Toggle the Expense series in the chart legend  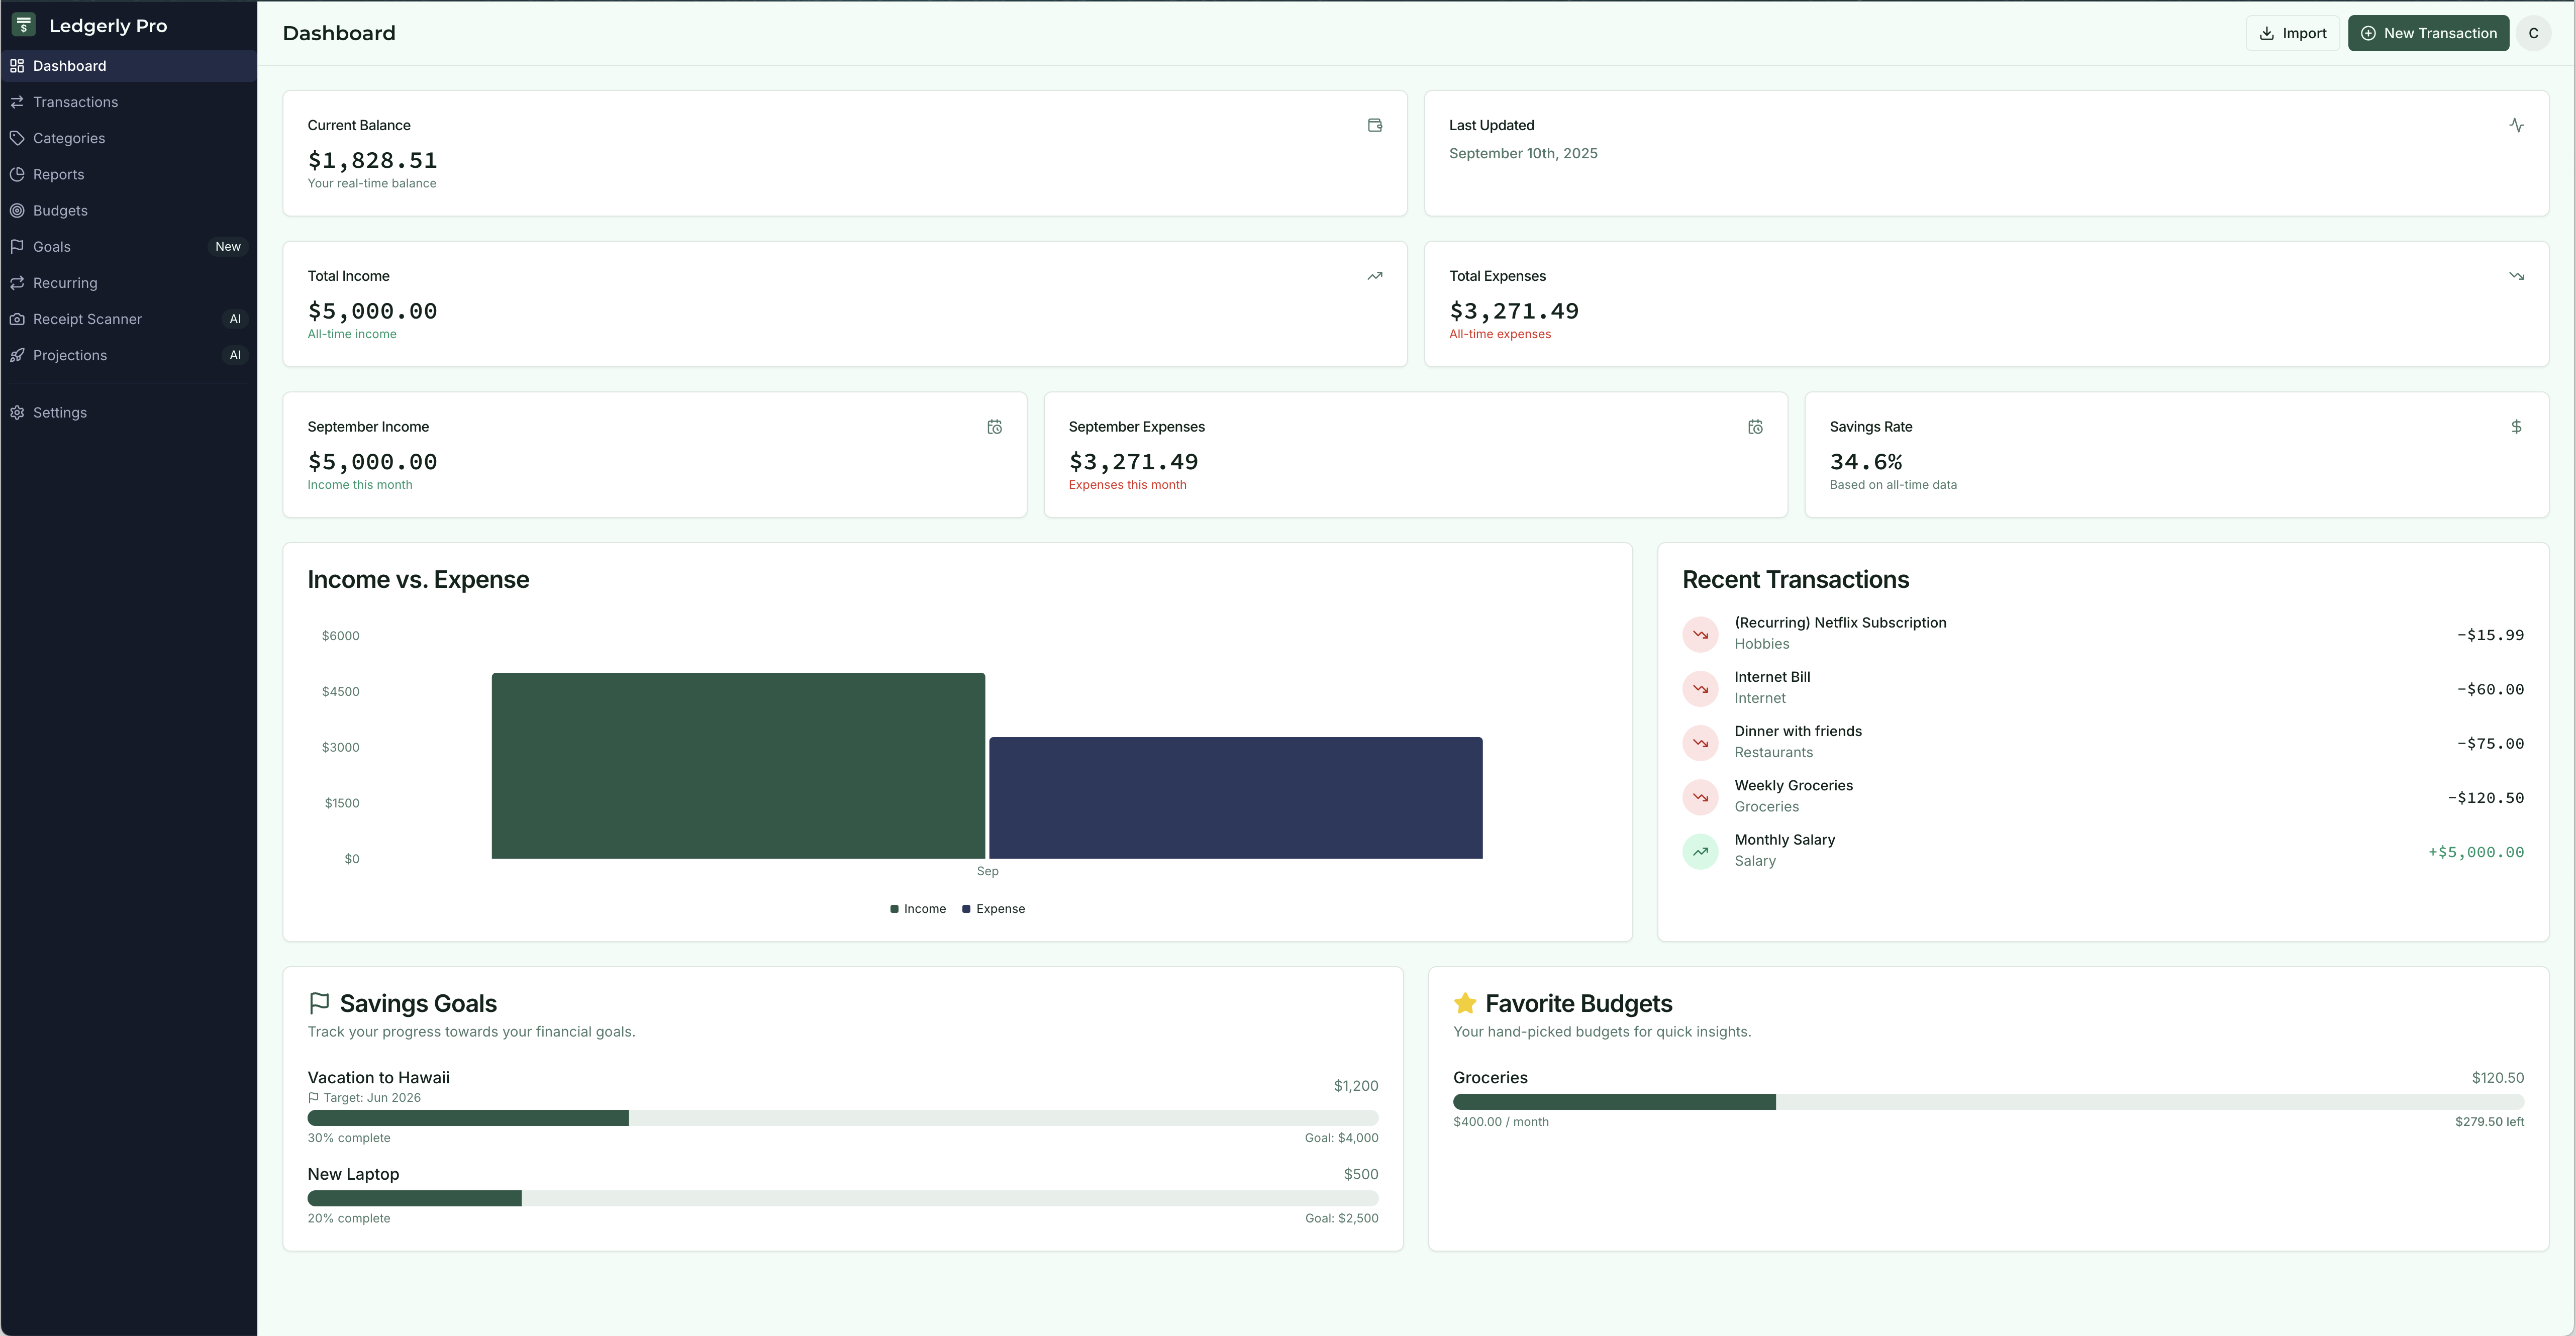coord(993,908)
